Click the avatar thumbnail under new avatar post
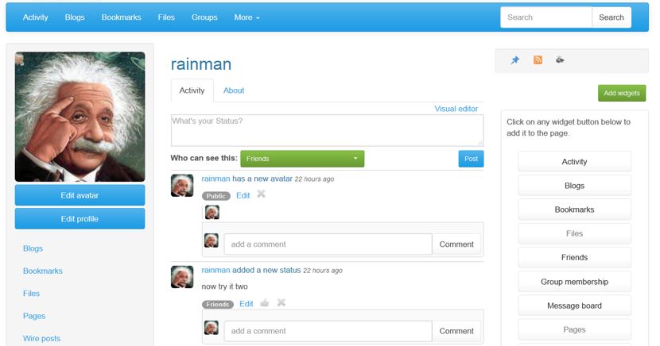The height and width of the screenshot is (346, 660). 212,212
